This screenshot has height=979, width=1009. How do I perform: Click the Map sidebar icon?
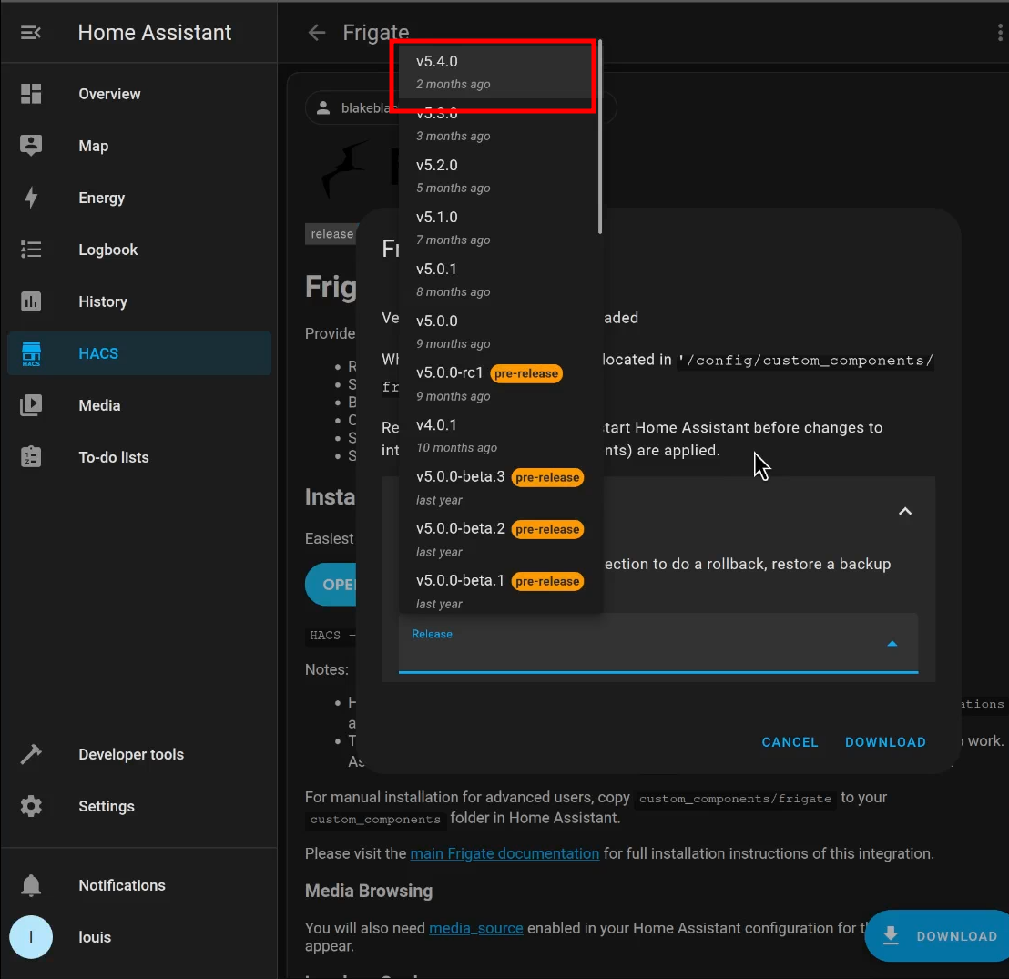coord(30,146)
